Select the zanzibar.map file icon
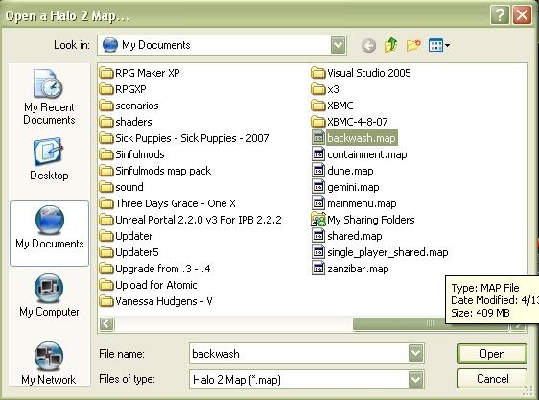The image size is (539, 400). [318, 269]
